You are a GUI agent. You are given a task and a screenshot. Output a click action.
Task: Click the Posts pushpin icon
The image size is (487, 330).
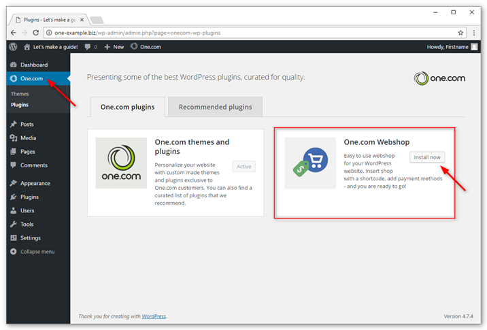pos(14,125)
